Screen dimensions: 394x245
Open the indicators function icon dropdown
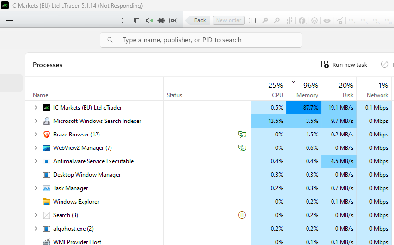pyautogui.click(x=302, y=21)
